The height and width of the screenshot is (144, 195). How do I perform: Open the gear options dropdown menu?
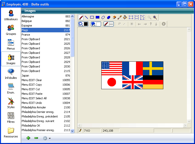pyautogui.click(x=47, y=138)
